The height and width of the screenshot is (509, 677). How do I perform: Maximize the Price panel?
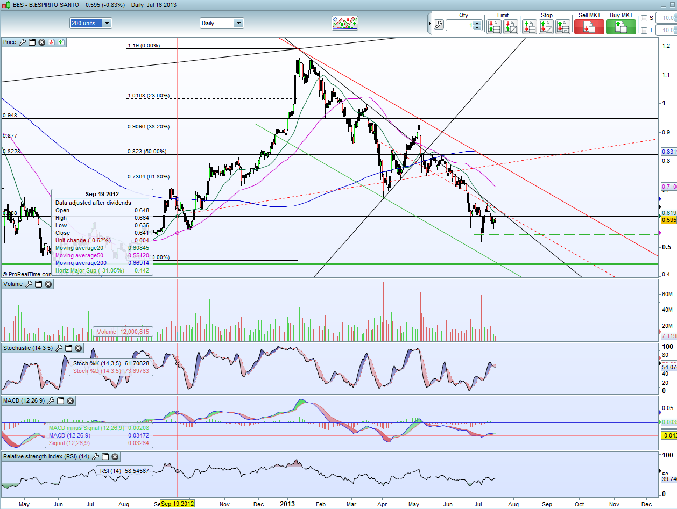pyautogui.click(x=32, y=41)
